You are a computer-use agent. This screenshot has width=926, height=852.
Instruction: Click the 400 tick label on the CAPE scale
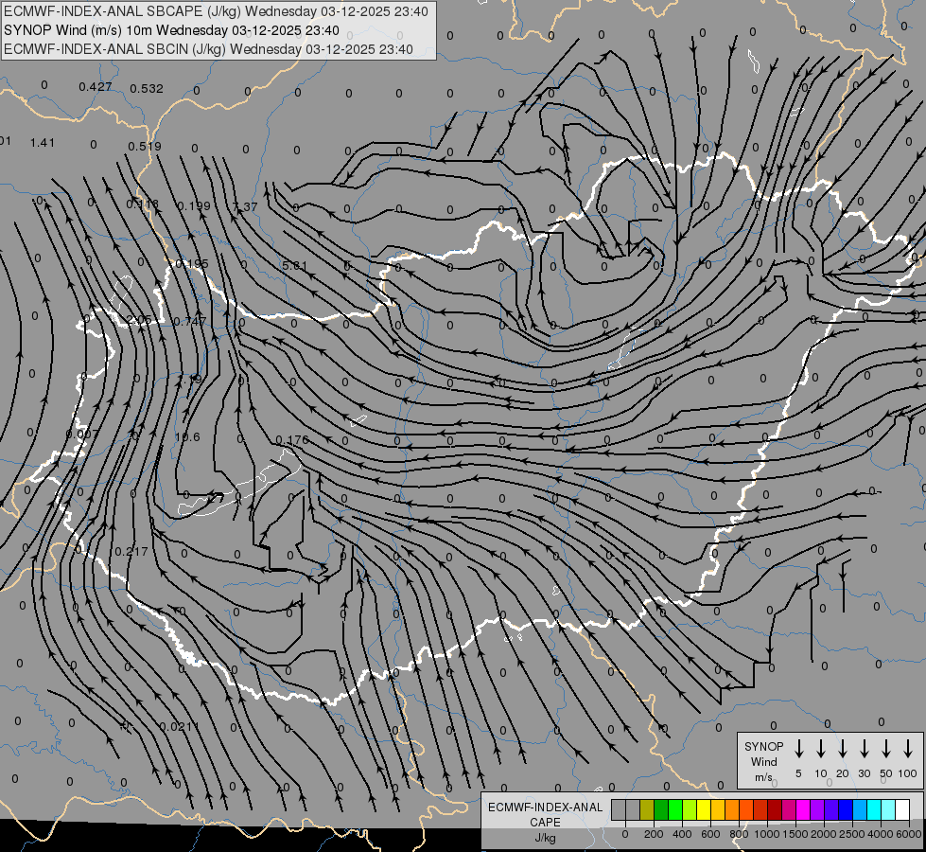coord(682,834)
